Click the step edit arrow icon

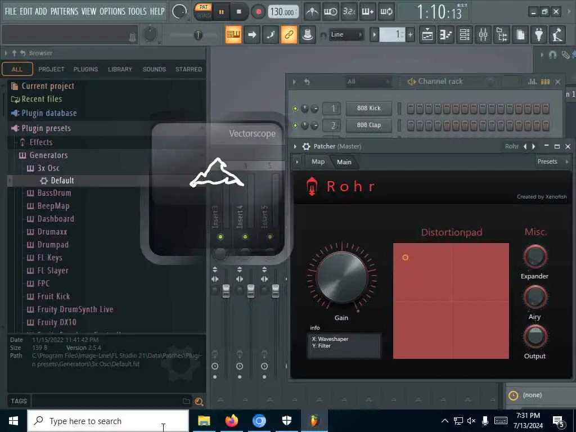coord(252,35)
